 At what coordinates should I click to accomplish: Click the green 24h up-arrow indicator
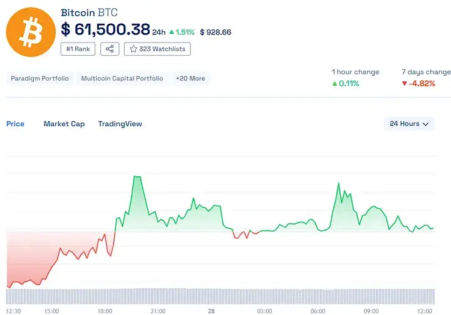172,32
